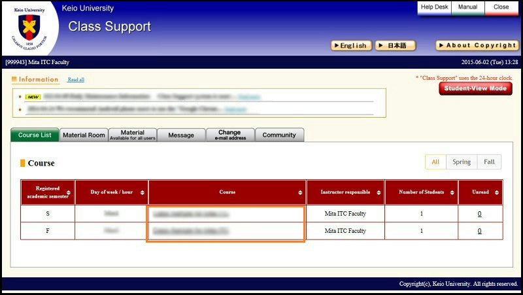Sort the Unread column using arrows
Viewport: 523px width, 295px height.
pyautogui.click(x=497, y=193)
